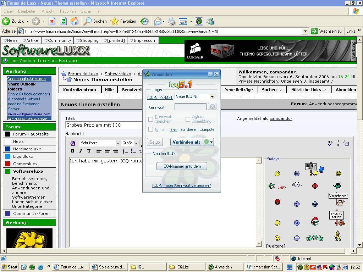Viewport: 363px width, 272px height.
Task: Open the Mail icon dropdown arrow
Action: tap(164, 22)
